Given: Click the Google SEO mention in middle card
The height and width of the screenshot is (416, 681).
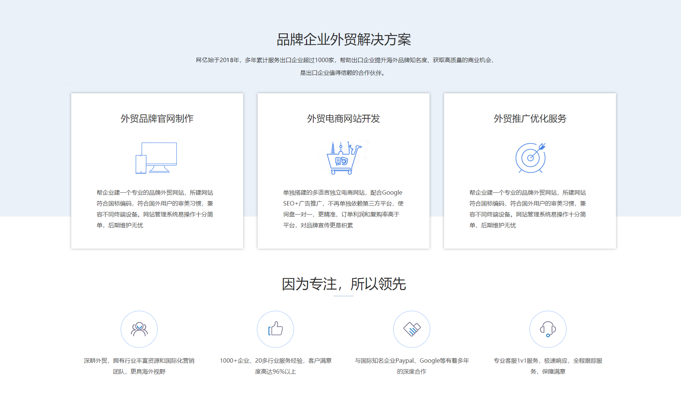Looking at the screenshot, I should click(342, 203).
